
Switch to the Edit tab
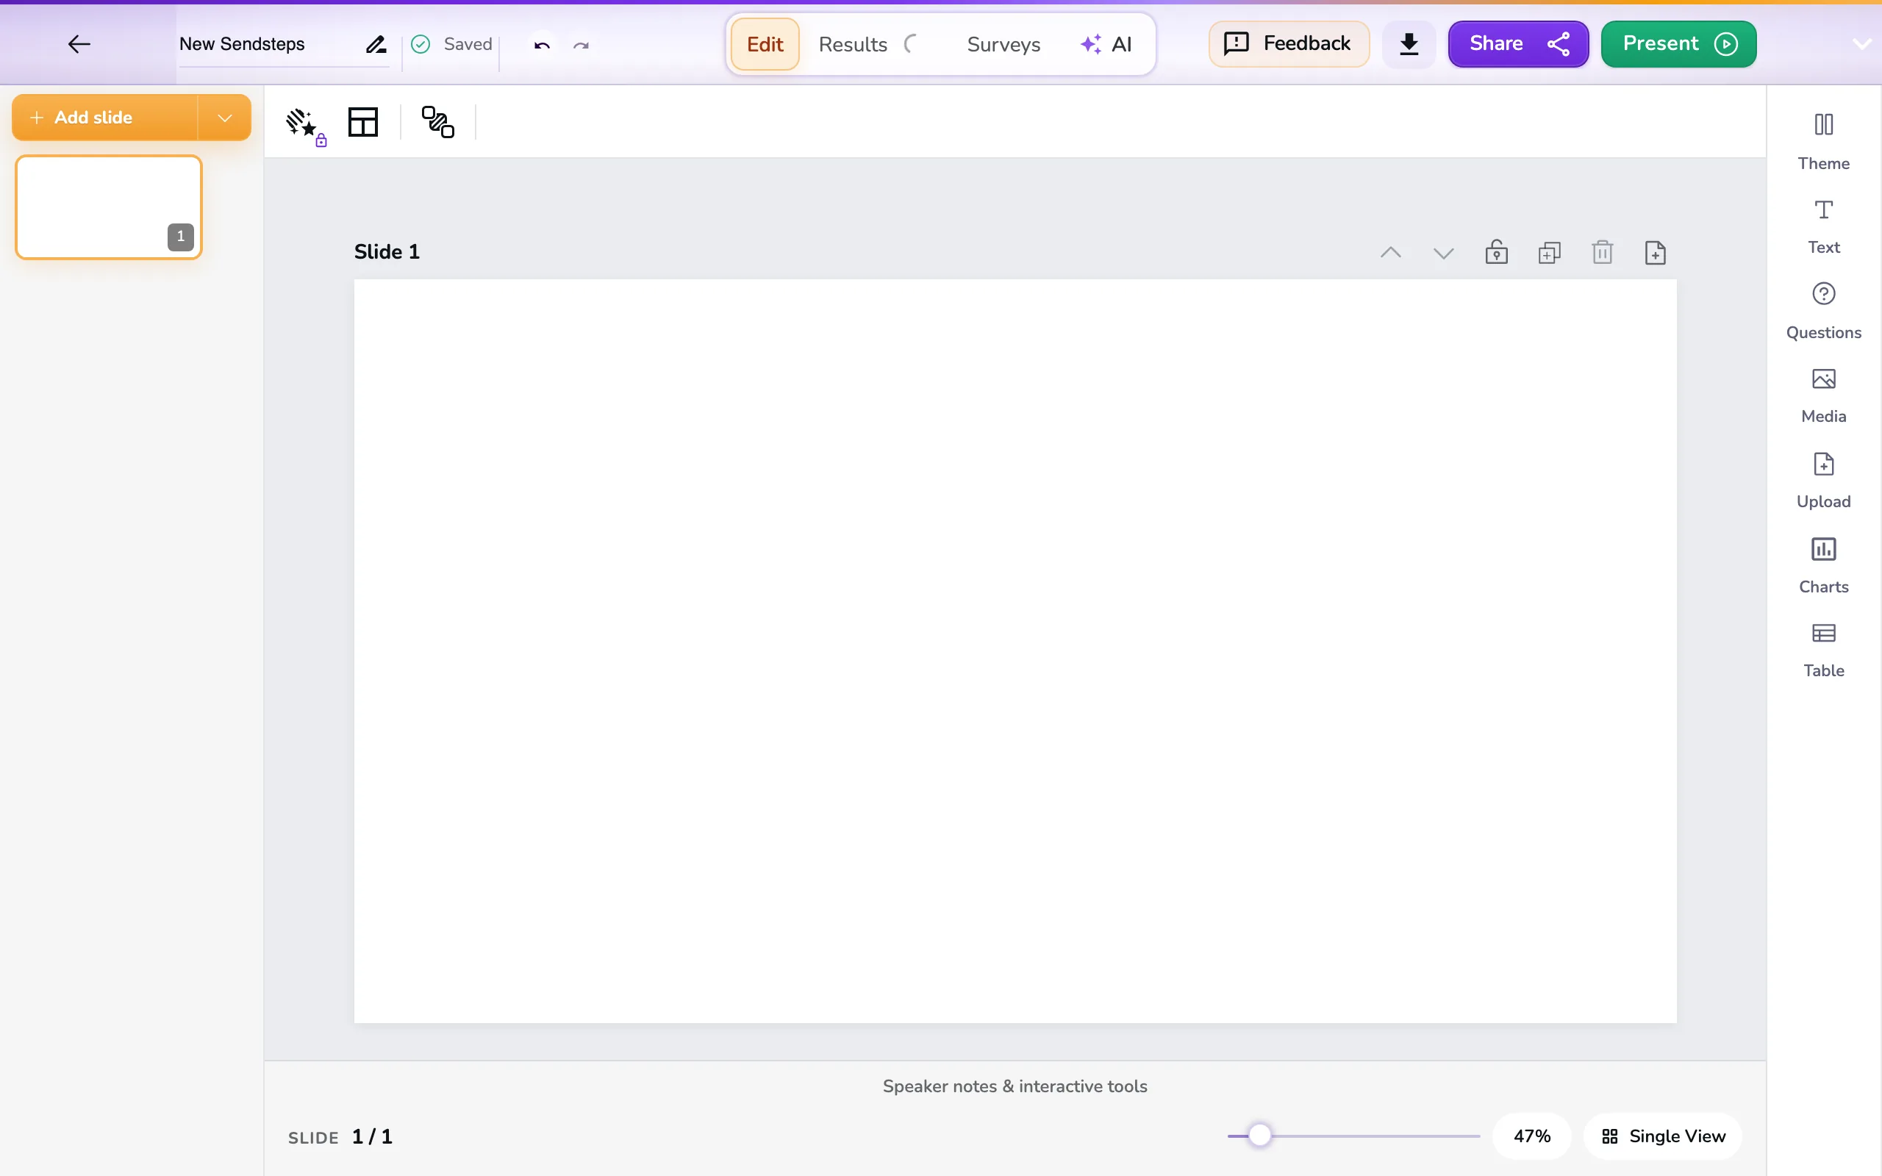tap(765, 44)
